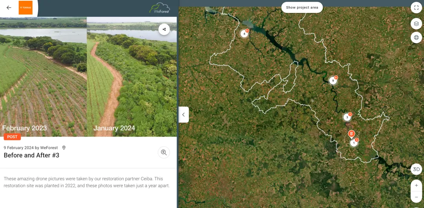Image resolution: width=424 pixels, height=208 pixels.
Task: Open the February 2023 before photo
Action: pos(43,77)
